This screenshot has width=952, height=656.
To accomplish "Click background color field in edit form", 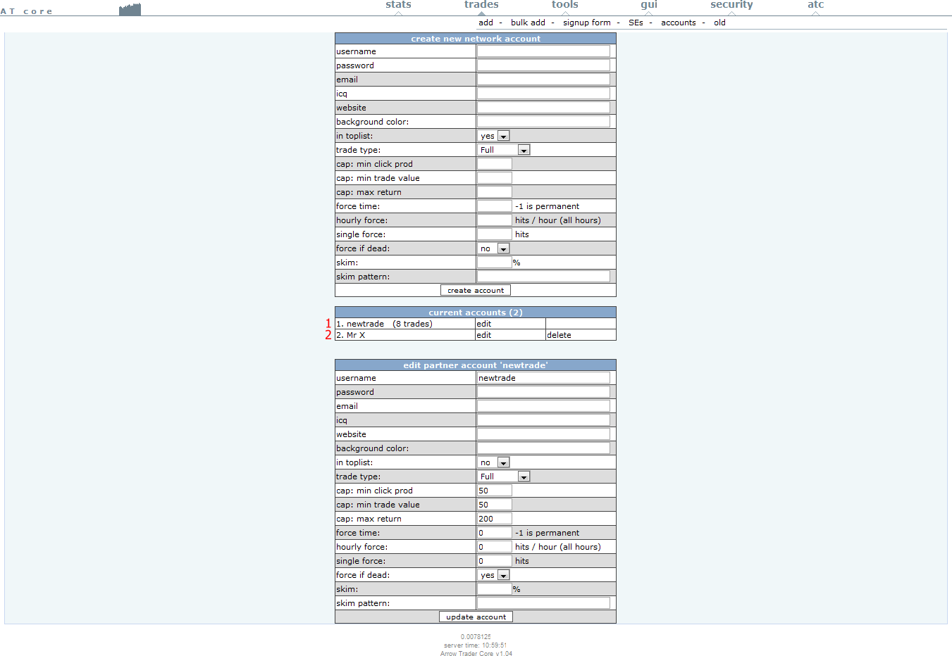I will coord(543,448).
